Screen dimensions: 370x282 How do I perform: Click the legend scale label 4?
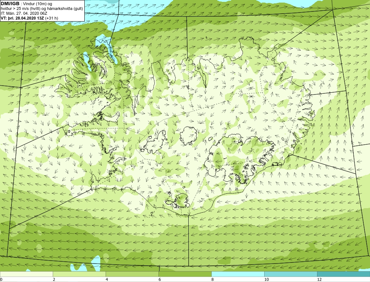point(107,279)
